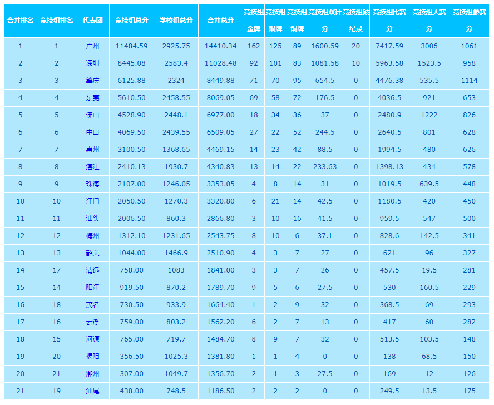494x405 pixels.
Task: Click the 广州 delegation link
Action: point(92,46)
